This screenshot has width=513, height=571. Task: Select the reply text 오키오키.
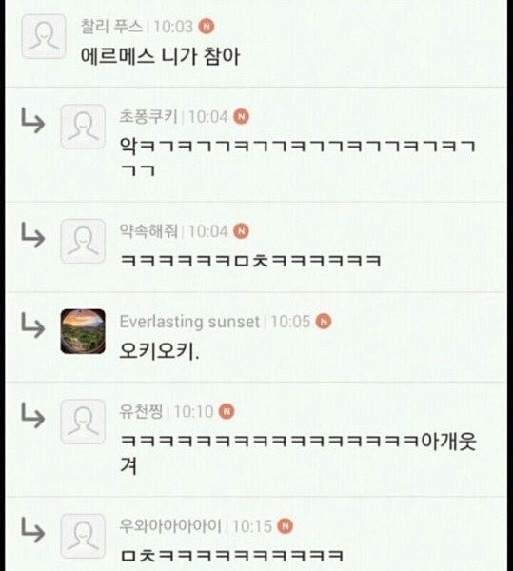point(160,351)
